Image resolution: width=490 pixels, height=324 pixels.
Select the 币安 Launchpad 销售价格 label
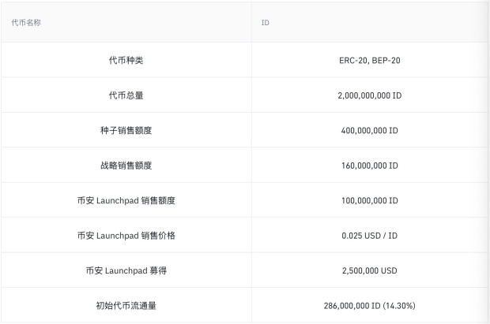pyautogui.click(x=126, y=235)
